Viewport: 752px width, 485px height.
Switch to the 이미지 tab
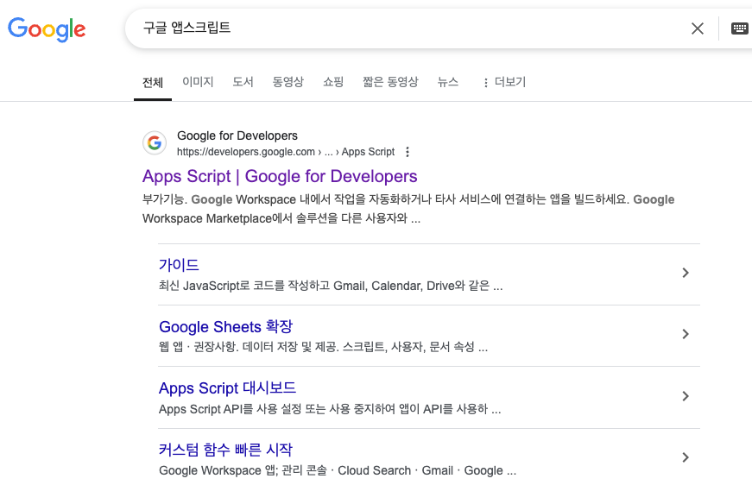click(198, 82)
